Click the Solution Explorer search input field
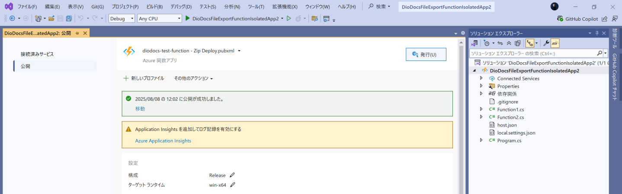This screenshot has height=194, width=622. tap(533, 53)
